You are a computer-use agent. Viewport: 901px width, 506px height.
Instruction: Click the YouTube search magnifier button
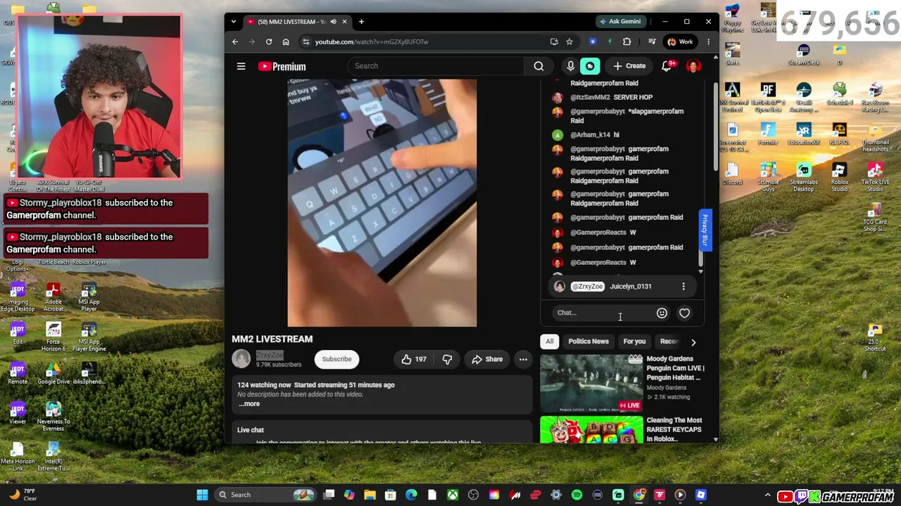coord(538,66)
